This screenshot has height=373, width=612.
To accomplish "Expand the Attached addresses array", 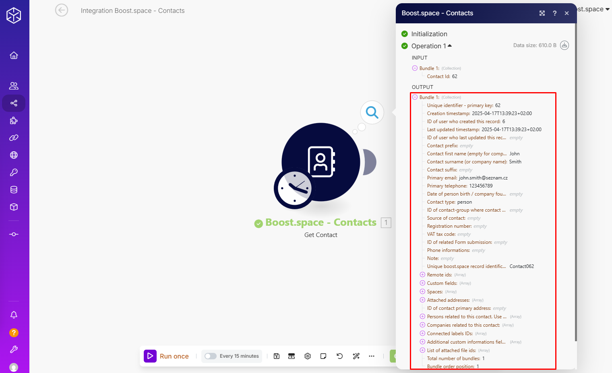I will click(x=422, y=300).
